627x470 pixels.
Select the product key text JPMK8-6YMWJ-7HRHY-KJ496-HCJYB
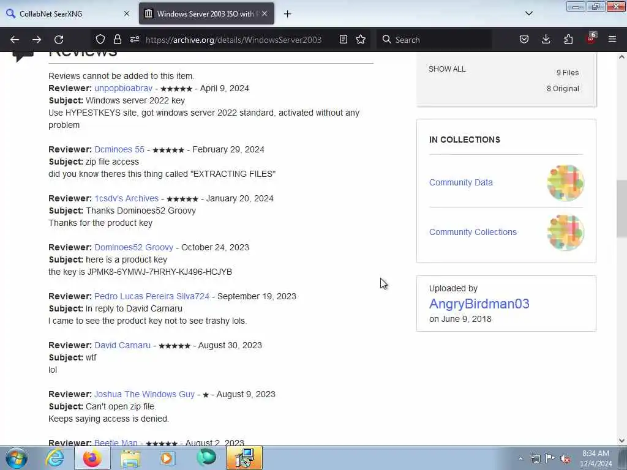(160, 272)
